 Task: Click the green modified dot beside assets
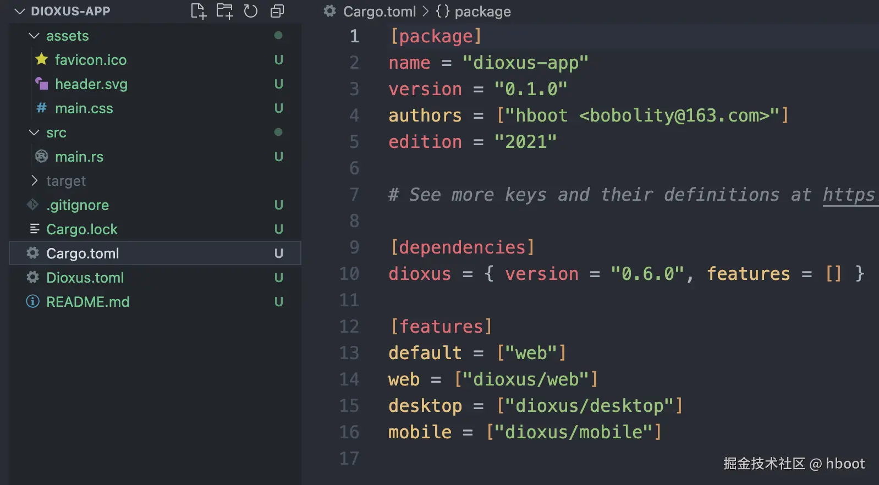[x=278, y=35]
